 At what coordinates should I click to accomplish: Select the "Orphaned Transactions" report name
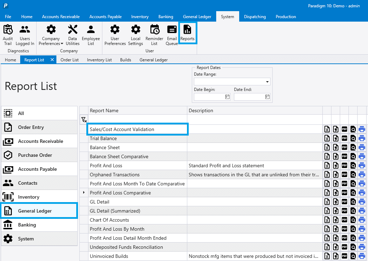pos(115,175)
